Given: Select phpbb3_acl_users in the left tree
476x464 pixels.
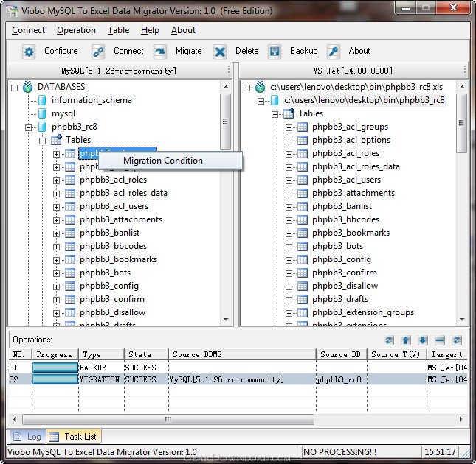Looking at the screenshot, I should (x=114, y=206).
